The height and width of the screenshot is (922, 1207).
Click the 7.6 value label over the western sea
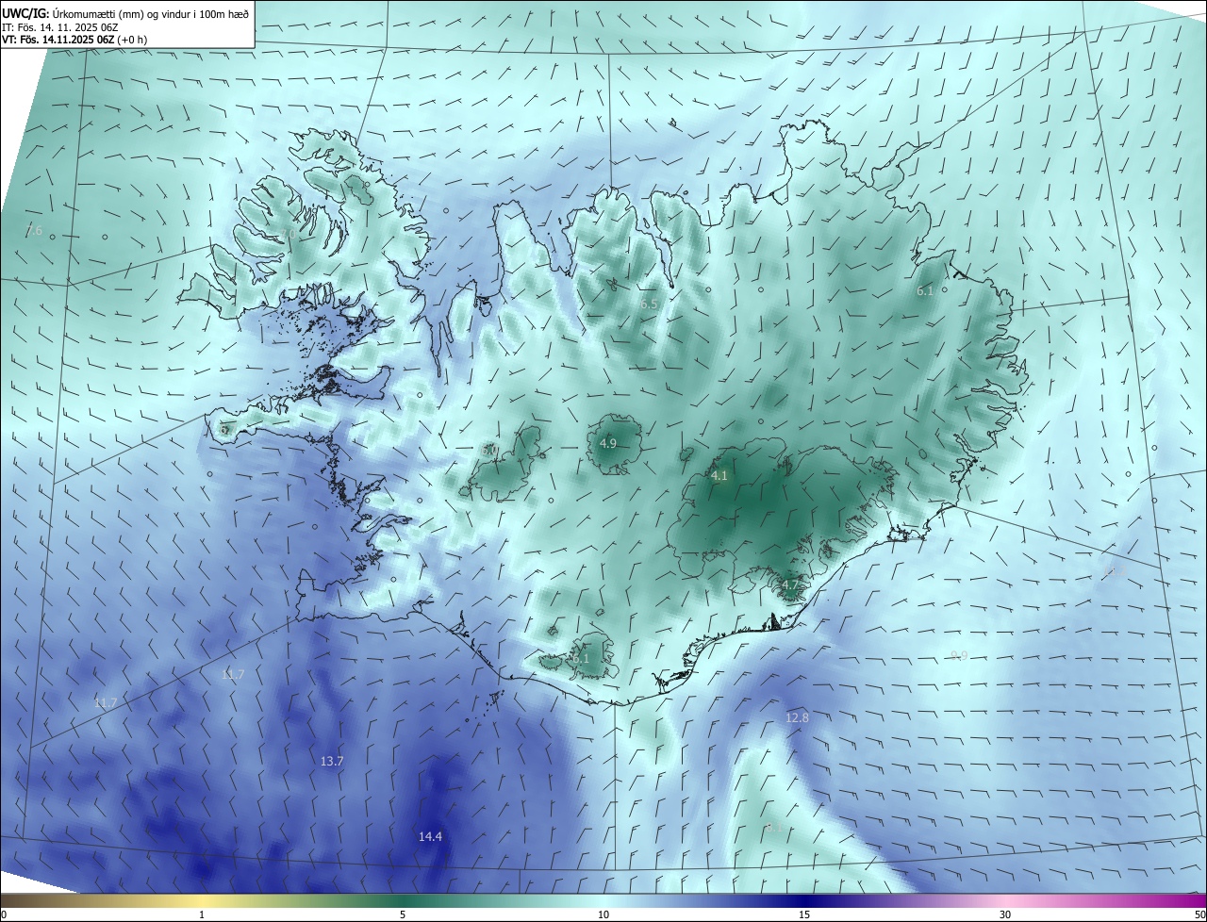[x=34, y=231]
